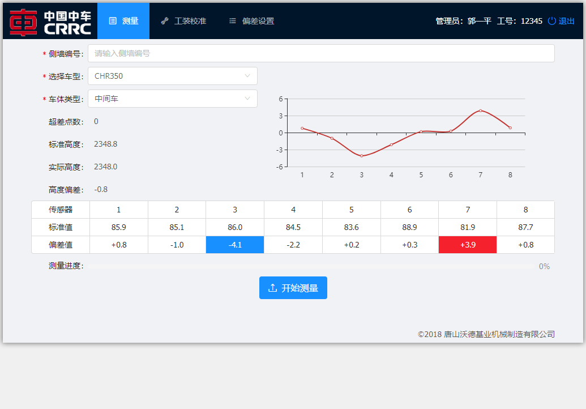
Task: Click chart data point at sensor 7
Action: click(480, 110)
